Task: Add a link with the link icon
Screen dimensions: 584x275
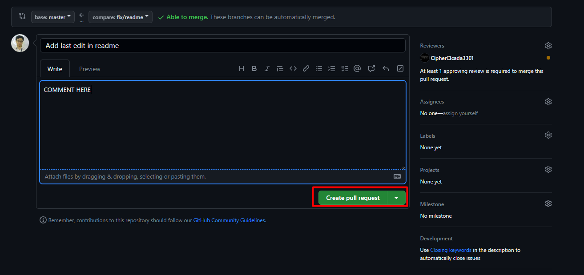Action: [x=306, y=68]
